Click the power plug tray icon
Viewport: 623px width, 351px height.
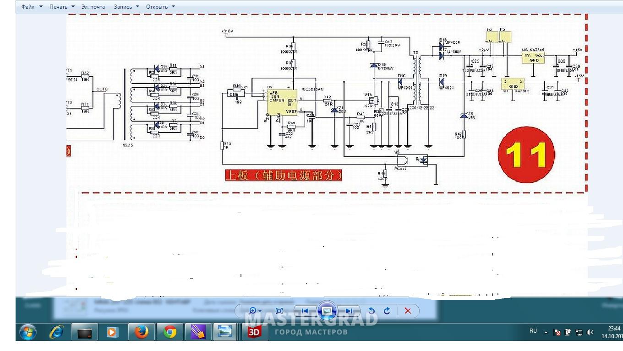[x=568, y=332]
